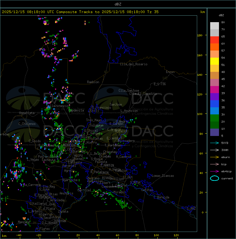Screen dimensions: 236x239
Task: Click the Ramblon label in upper map
Action: point(93,82)
